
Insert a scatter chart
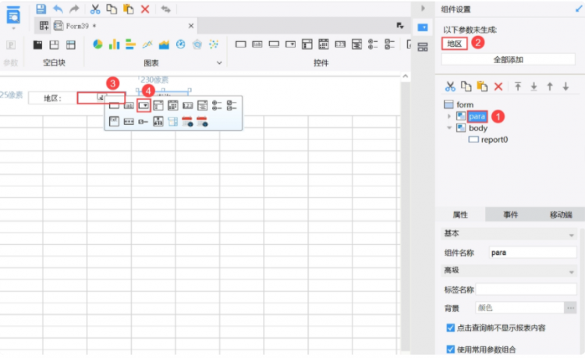click(214, 44)
